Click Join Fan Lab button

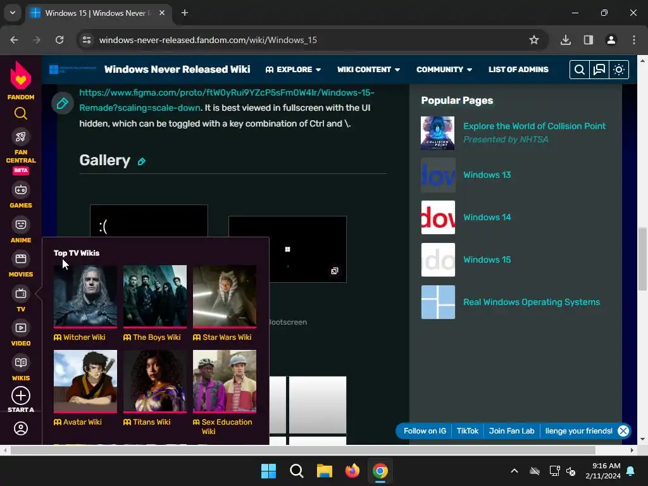511,431
